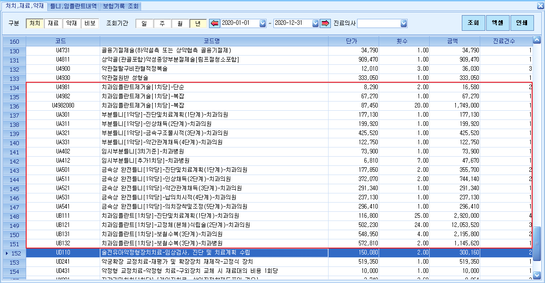Viewport: 545px width, 283px height.
Task: Click the vertical scrollbar thumb
Action: coord(537,243)
